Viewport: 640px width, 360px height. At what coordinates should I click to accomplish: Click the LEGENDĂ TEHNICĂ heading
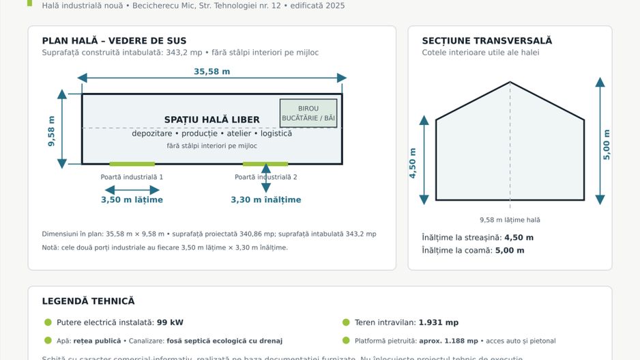pyautogui.click(x=88, y=301)
